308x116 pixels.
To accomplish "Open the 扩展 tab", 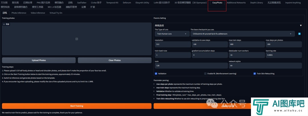I will (x=93, y=7).
